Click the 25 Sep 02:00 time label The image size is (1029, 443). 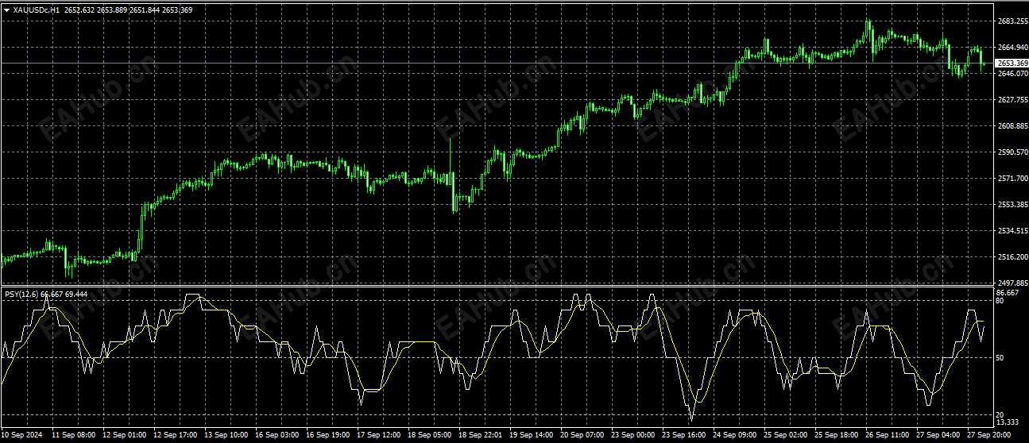point(786,435)
